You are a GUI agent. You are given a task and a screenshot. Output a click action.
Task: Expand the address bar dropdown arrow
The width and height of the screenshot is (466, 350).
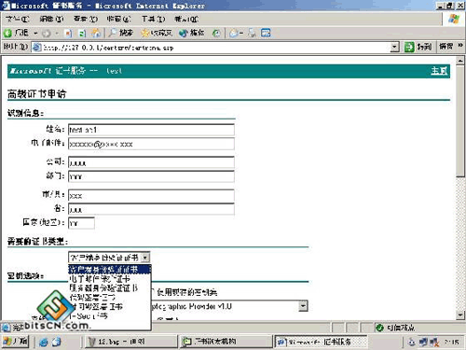tap(394, 48)
